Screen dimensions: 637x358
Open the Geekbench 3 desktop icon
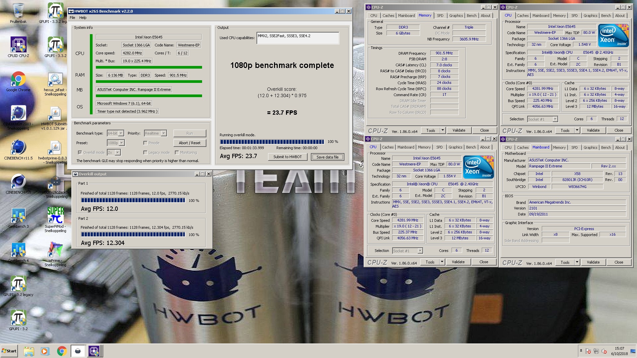point(18,218)
